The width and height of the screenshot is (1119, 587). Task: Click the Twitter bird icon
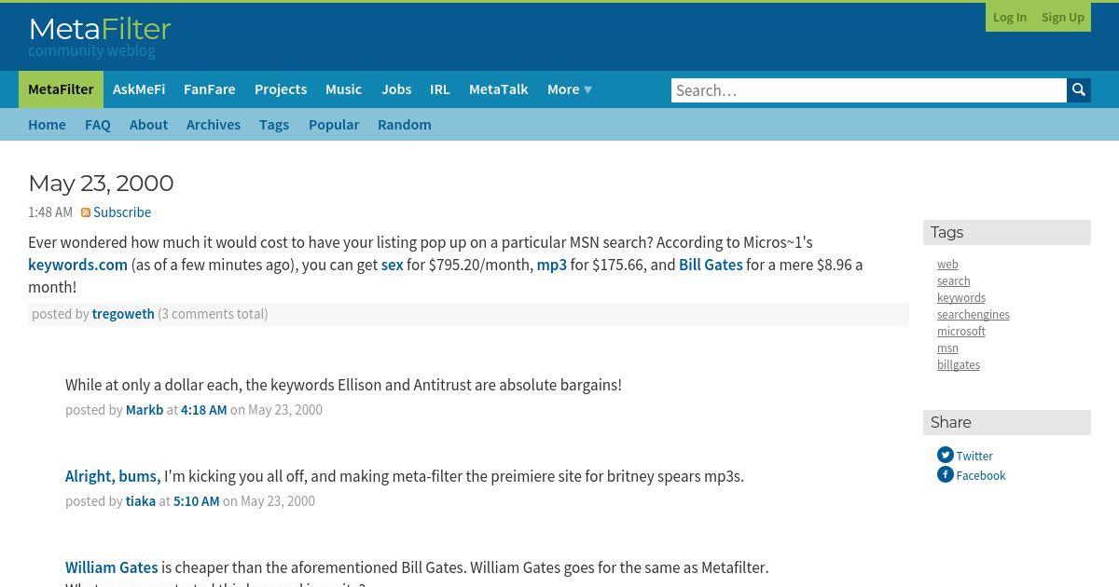point(946,456)
